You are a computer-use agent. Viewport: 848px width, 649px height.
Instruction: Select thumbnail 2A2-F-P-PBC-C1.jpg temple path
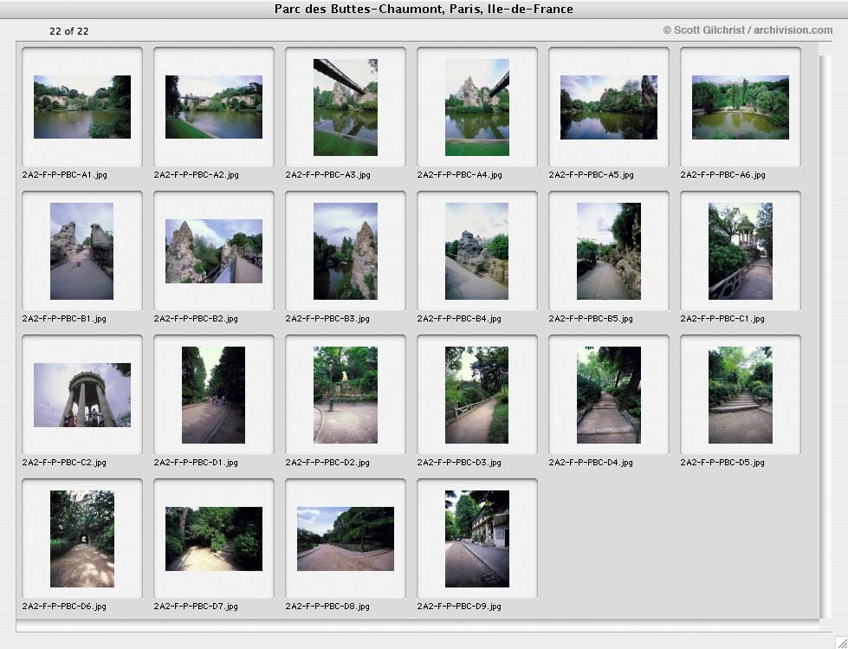coord(741,251)
